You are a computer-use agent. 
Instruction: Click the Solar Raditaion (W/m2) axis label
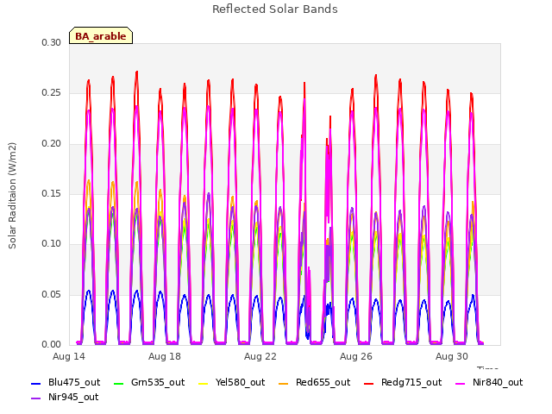pos(12,196)
